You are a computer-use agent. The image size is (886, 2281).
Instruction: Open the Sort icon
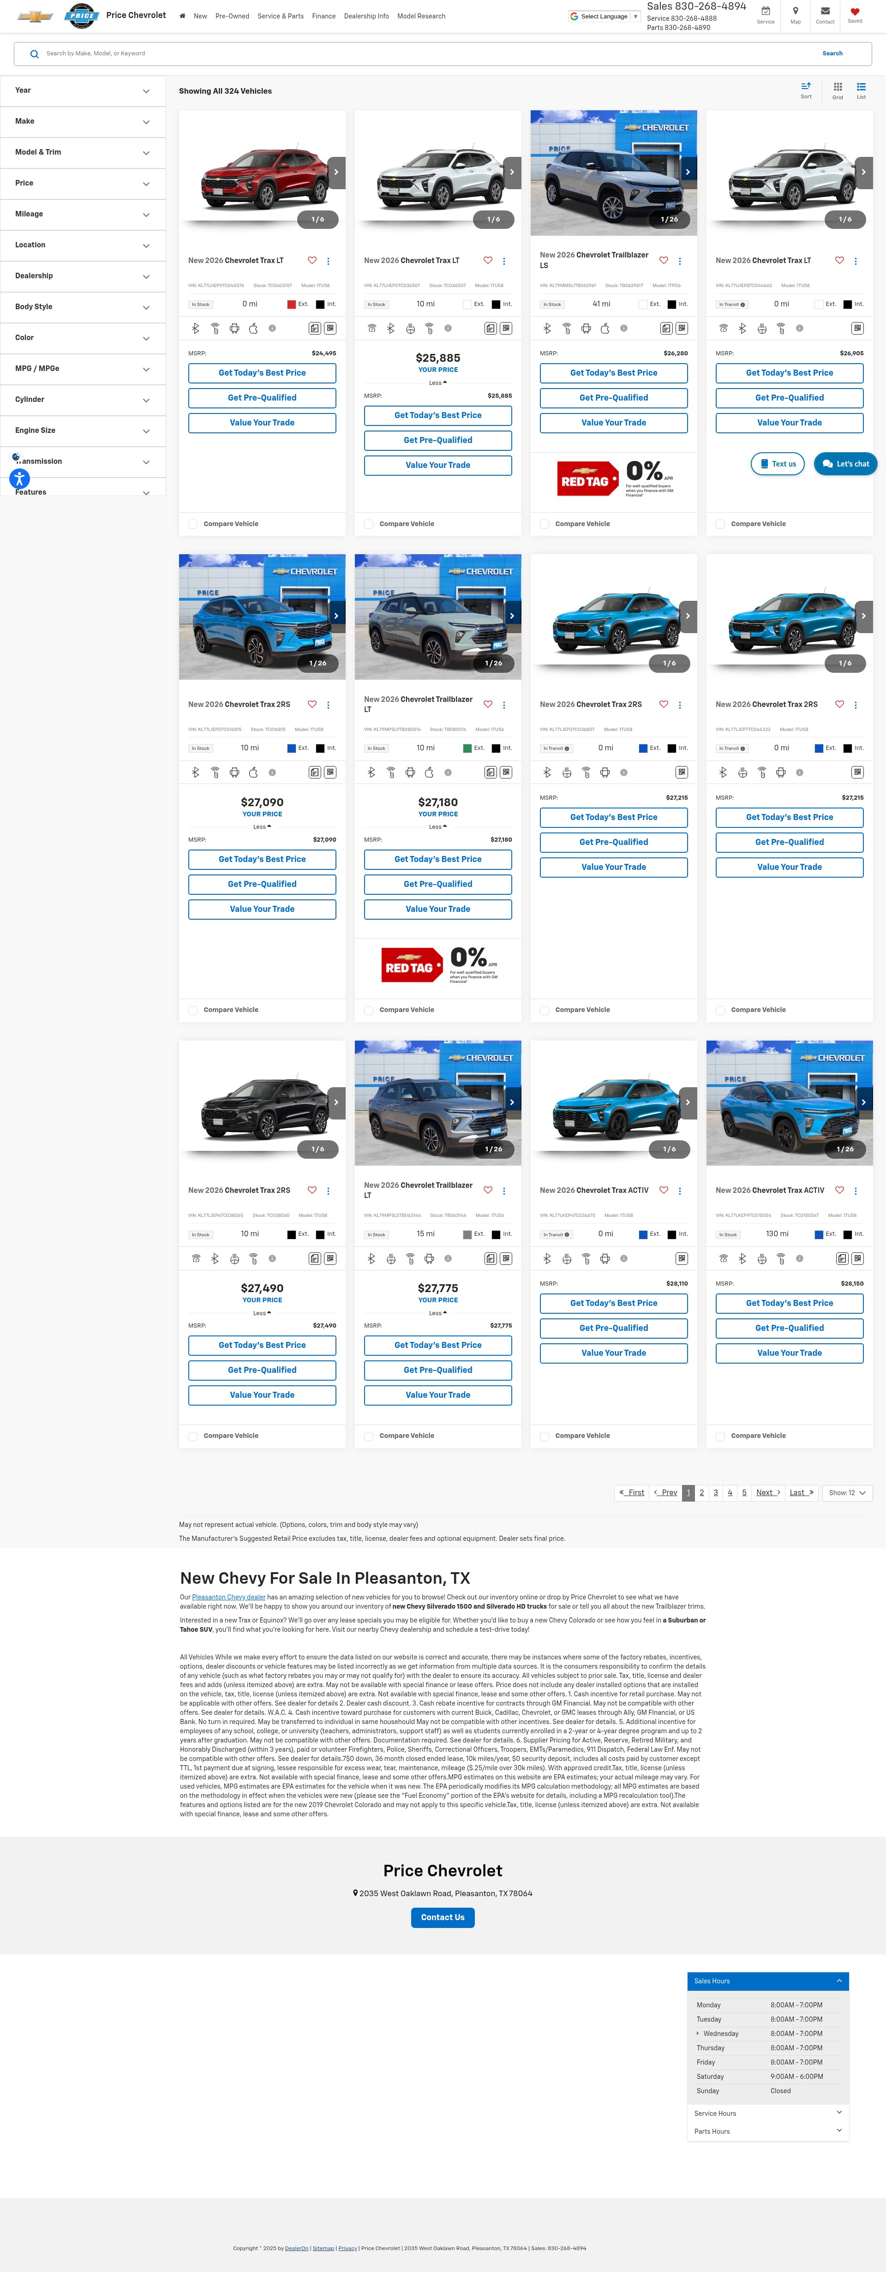click(805, 87)
